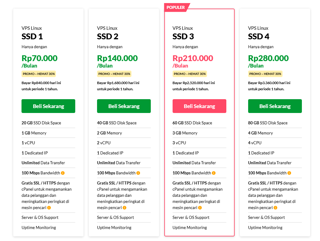The image size is (320, 241).
Task: Click the PROMO - HEMAT 30% badge under Rp280.000
Action: (265, 74)
